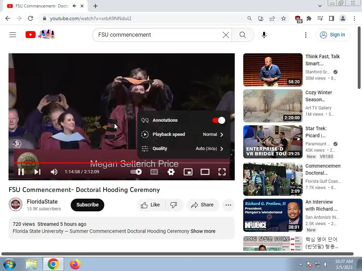The width and height of the screenshot is (362, 271).
Task: Open a new browser tab
Action: point(95,6)
